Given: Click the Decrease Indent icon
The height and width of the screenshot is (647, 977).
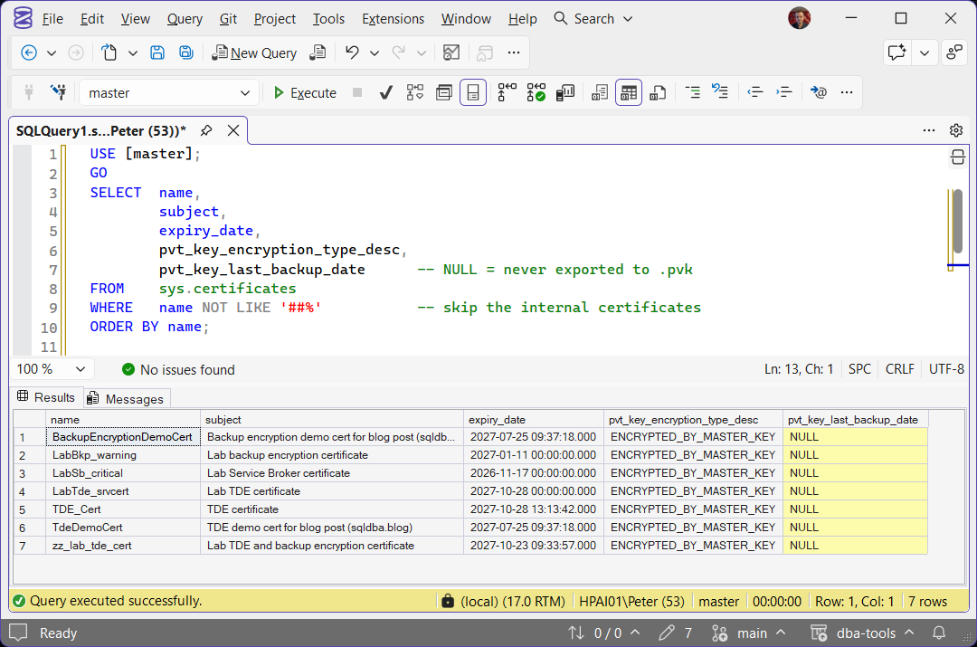Looking at the screenshot, I should (x=755, y=93).
